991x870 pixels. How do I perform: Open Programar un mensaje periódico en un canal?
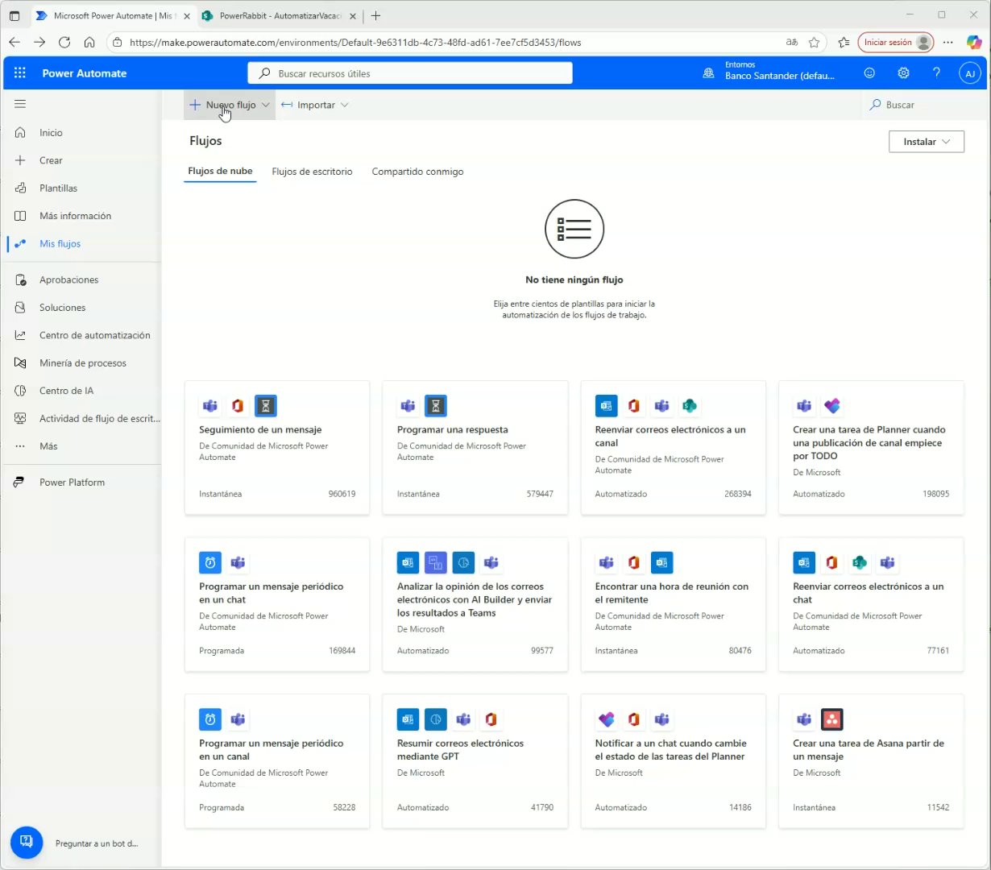[277, 761]
